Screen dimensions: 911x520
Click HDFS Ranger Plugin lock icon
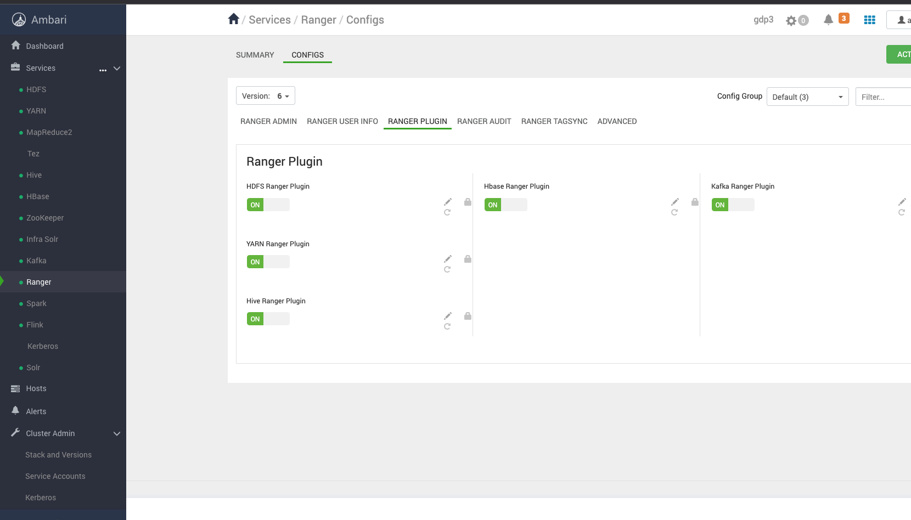pos(468,202)
